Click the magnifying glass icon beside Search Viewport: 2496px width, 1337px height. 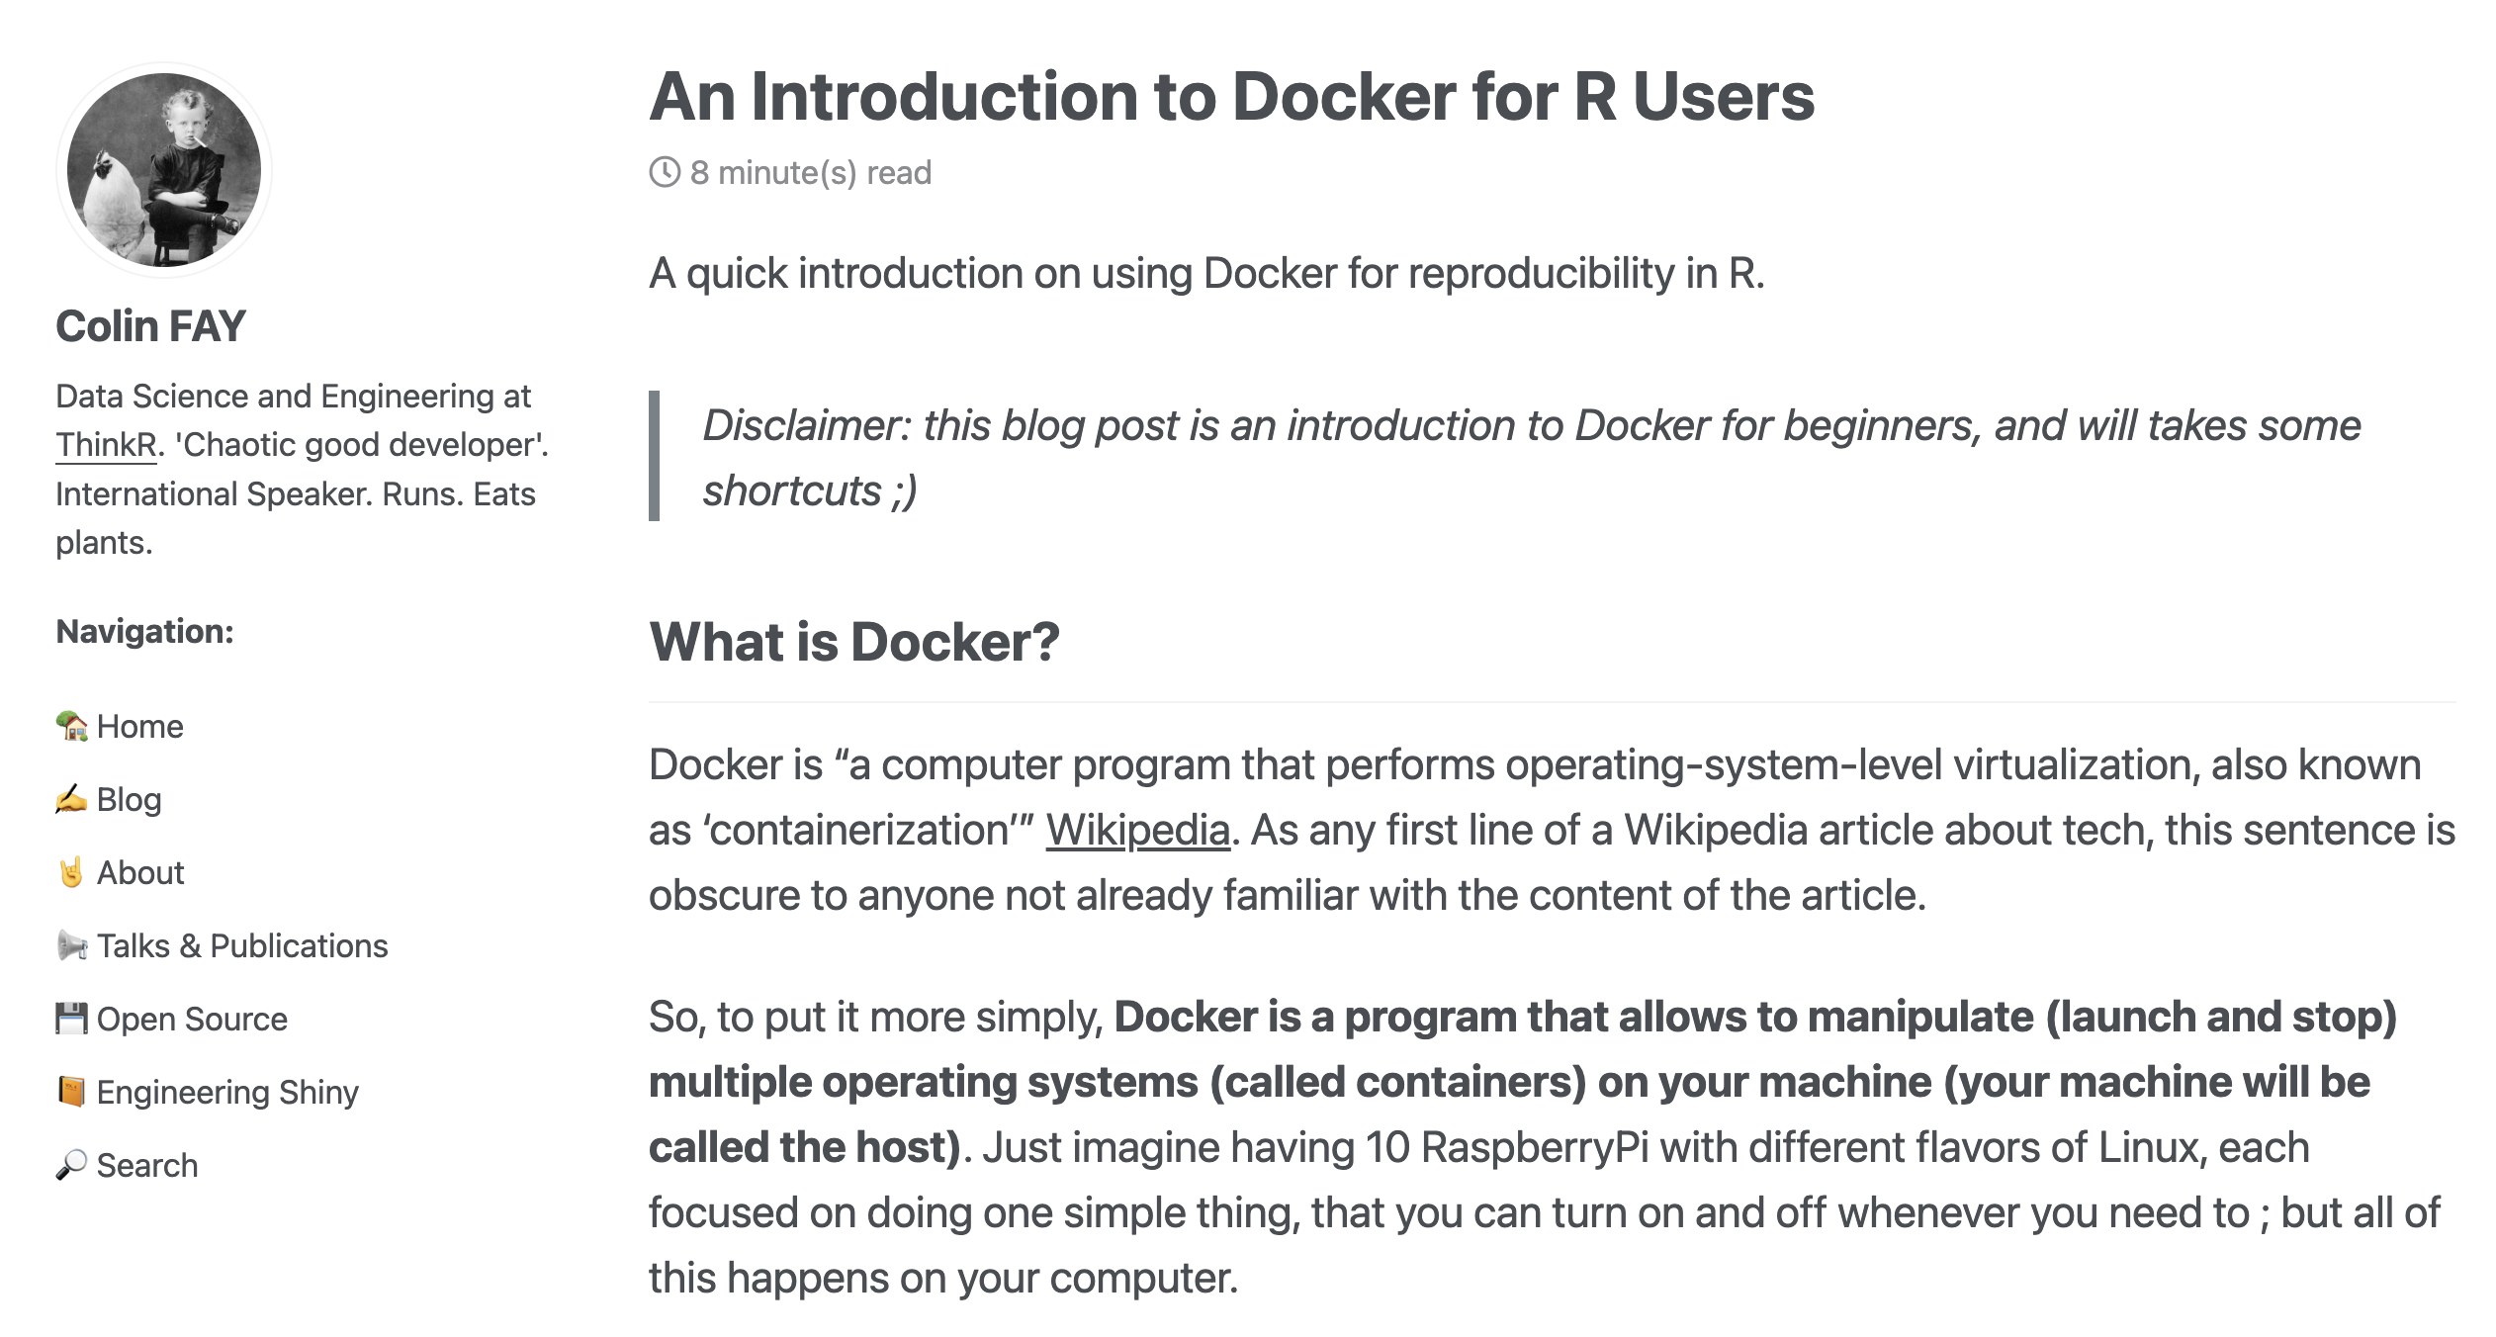tap(71, 1166)
